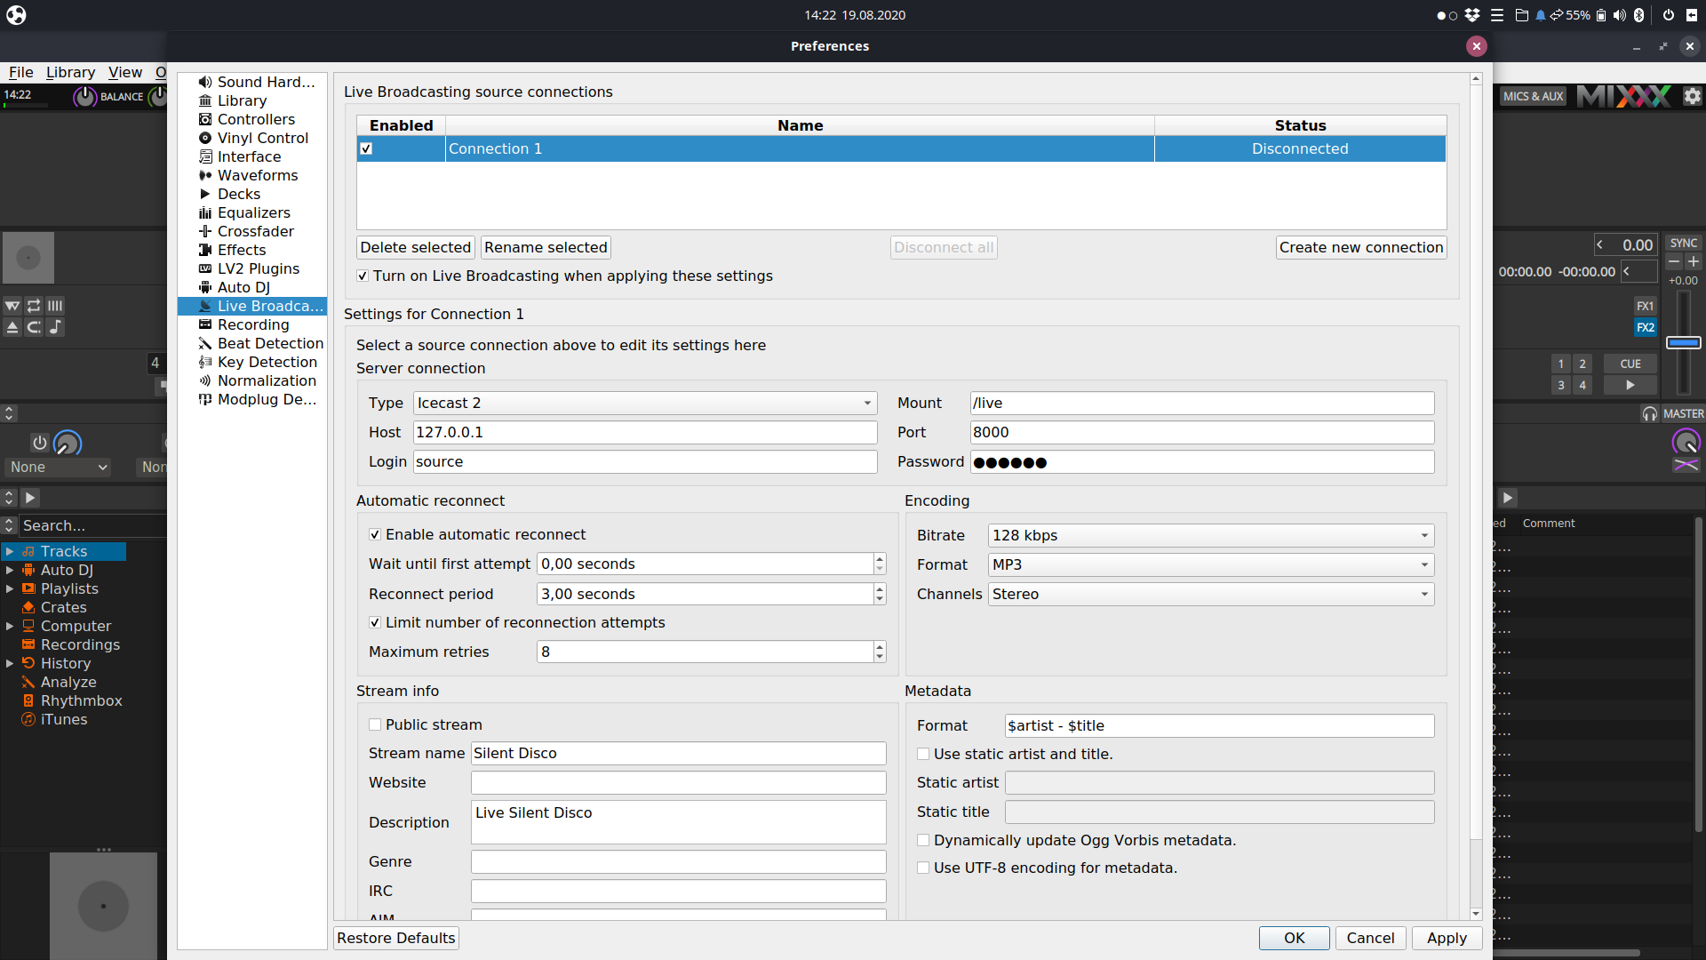Click Recordings sidebar icon

click(28, 644)
